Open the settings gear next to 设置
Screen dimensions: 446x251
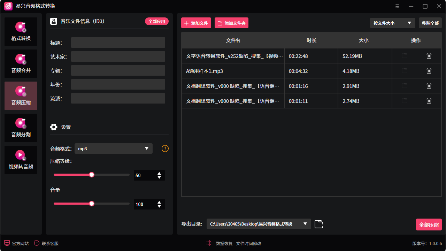(54, 127)
